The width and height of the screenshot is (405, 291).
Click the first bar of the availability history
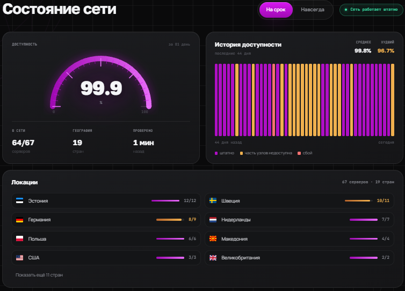click(x=216, y=100)
